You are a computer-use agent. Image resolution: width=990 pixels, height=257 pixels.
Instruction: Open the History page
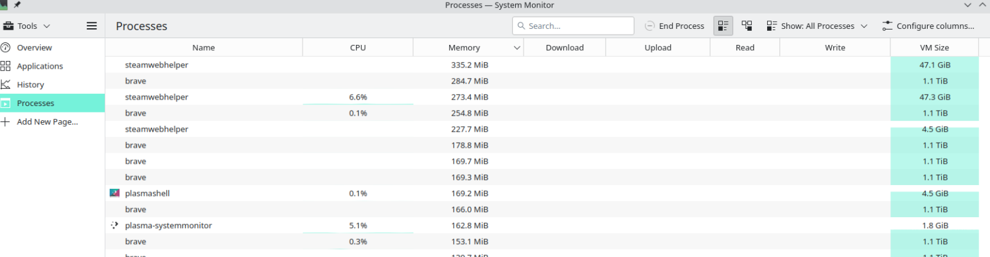click(x=52, y=85)
